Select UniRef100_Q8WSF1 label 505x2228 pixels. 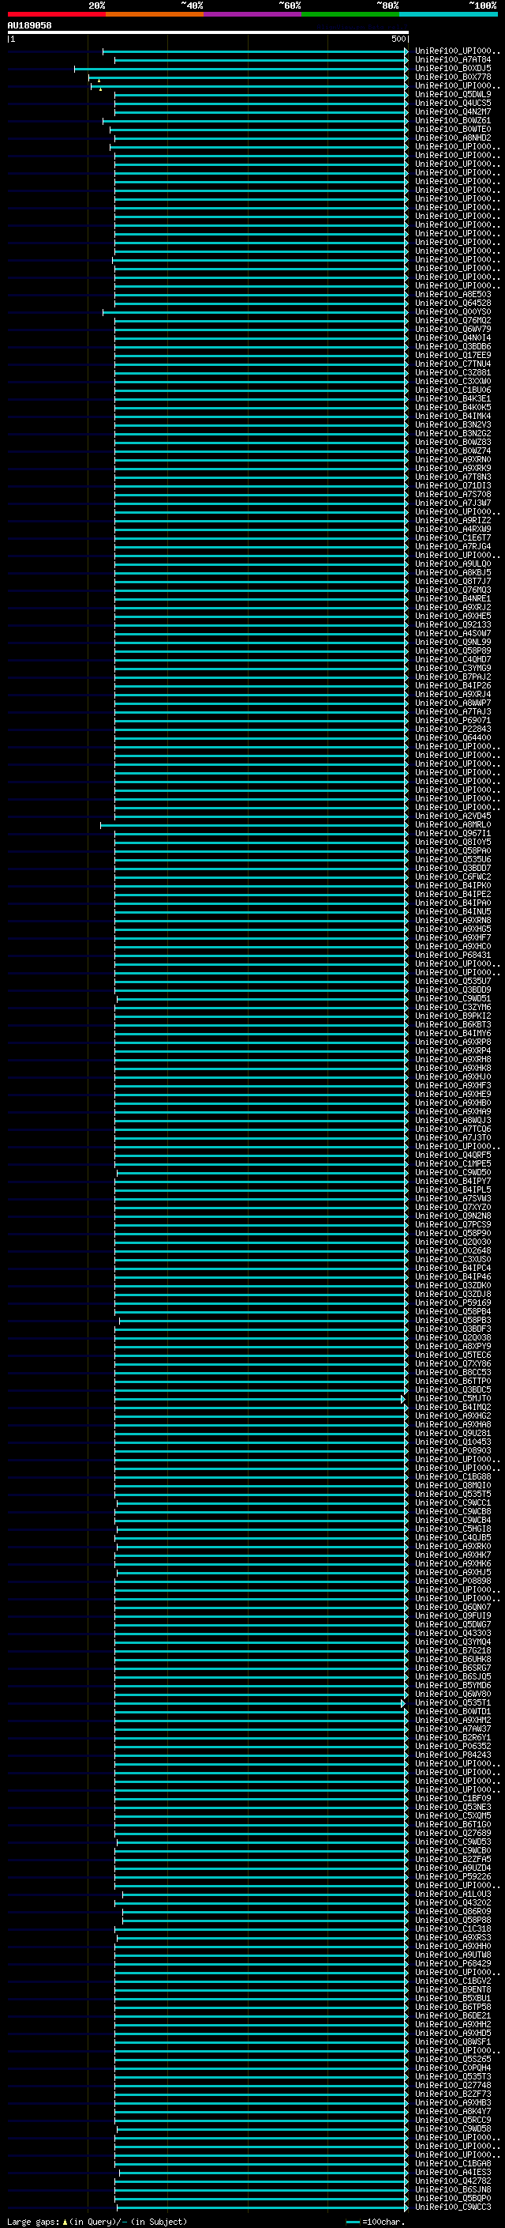[453, 2041]
